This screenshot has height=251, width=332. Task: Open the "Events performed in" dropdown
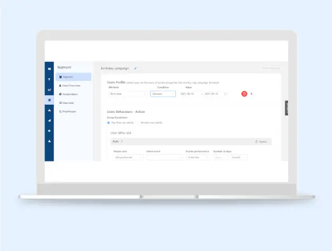click(198, 157)
